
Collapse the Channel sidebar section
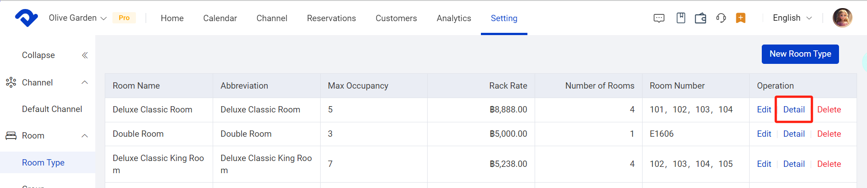[x=84, y=82]
